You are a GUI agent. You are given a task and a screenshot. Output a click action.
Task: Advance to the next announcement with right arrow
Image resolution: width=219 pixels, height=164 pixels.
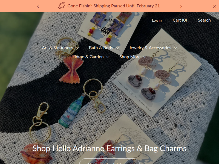(181, 6)
